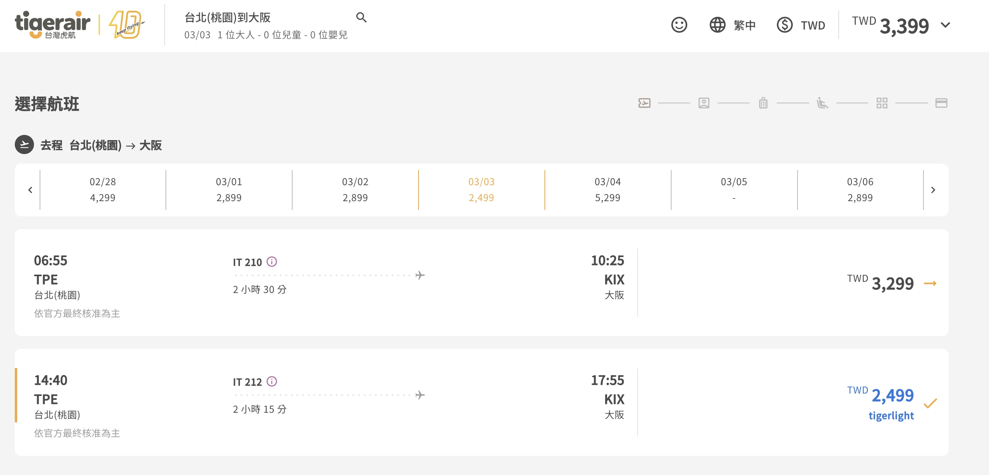Show earlier dates with left chevron
Screen dimensions: 989x475
pyautogui.click(x=30, y=190)
